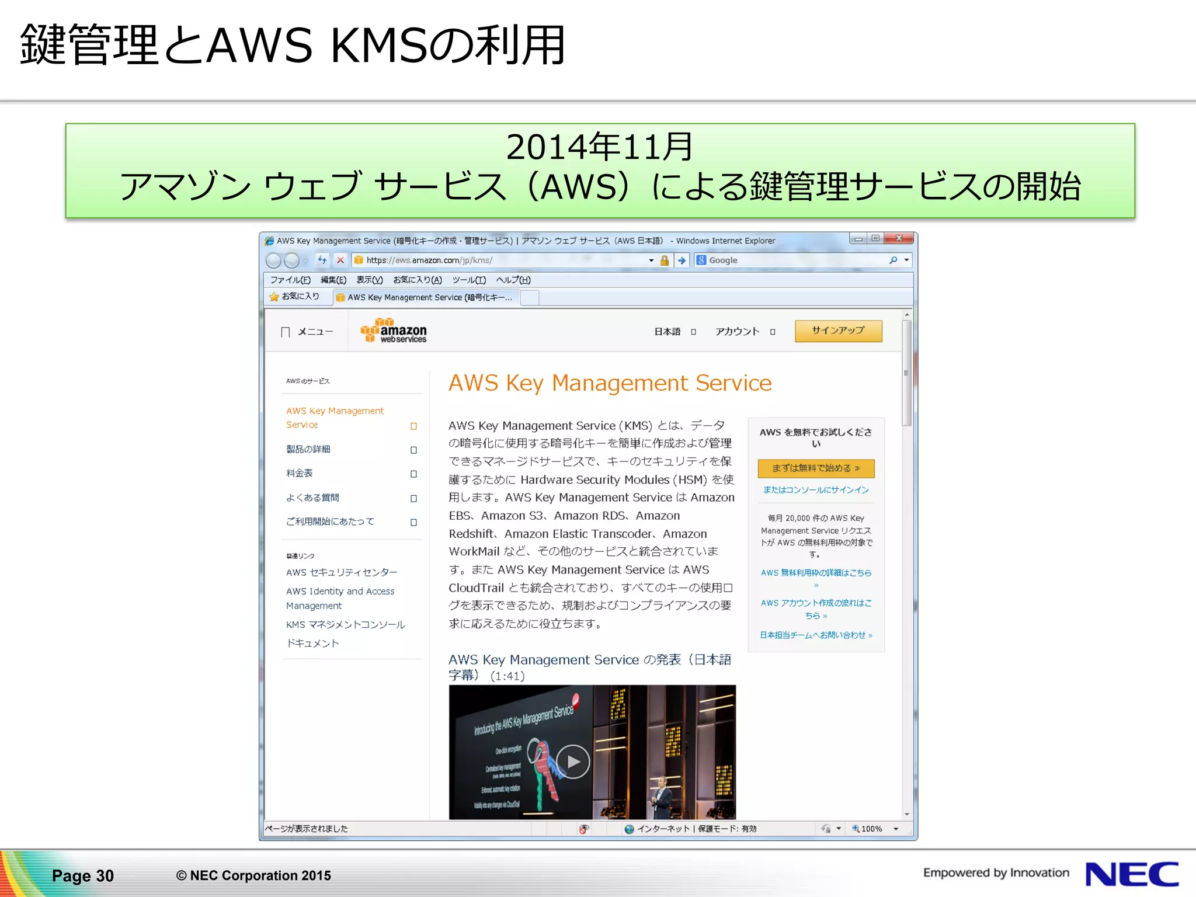Click the Internet Explorer title bar icon

[269, 241]
